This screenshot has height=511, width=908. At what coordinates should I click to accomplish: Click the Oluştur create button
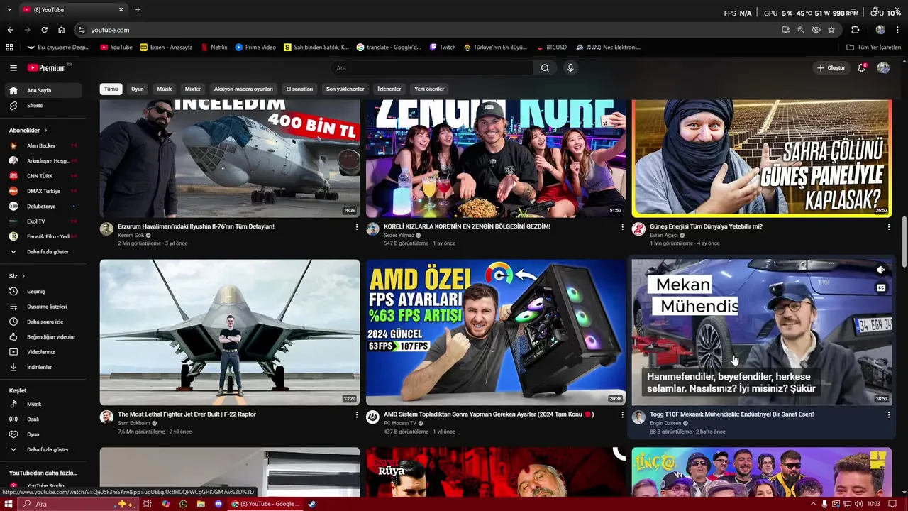(831, 68)
